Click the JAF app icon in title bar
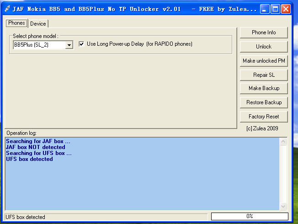 pos(7,9)
